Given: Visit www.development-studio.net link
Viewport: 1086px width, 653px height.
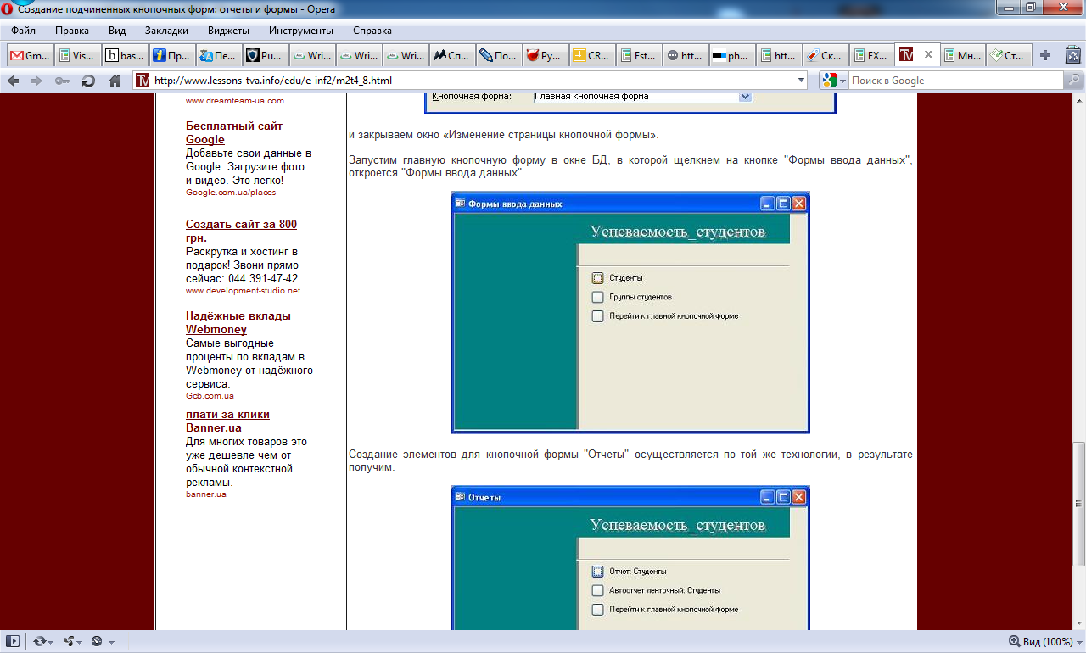Looking at the screenshot, I should [x=243, y=291].
